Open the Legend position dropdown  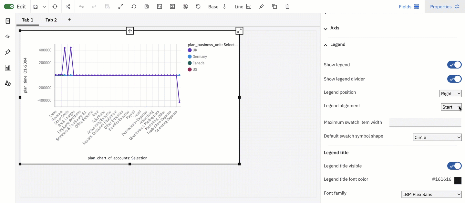pos(450,93)
